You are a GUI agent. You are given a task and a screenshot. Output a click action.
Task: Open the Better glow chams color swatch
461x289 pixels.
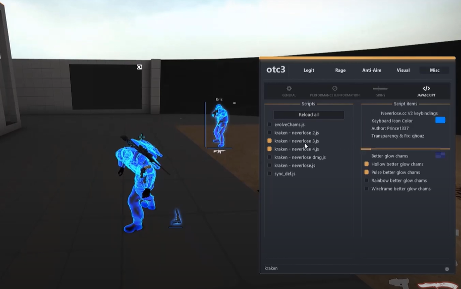pyautogui.click(x=440, y=155)
